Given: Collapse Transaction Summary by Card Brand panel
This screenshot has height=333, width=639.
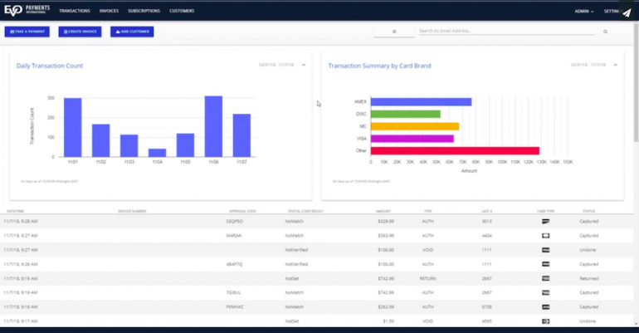Looking at the screenshot, I should point(615,65).
